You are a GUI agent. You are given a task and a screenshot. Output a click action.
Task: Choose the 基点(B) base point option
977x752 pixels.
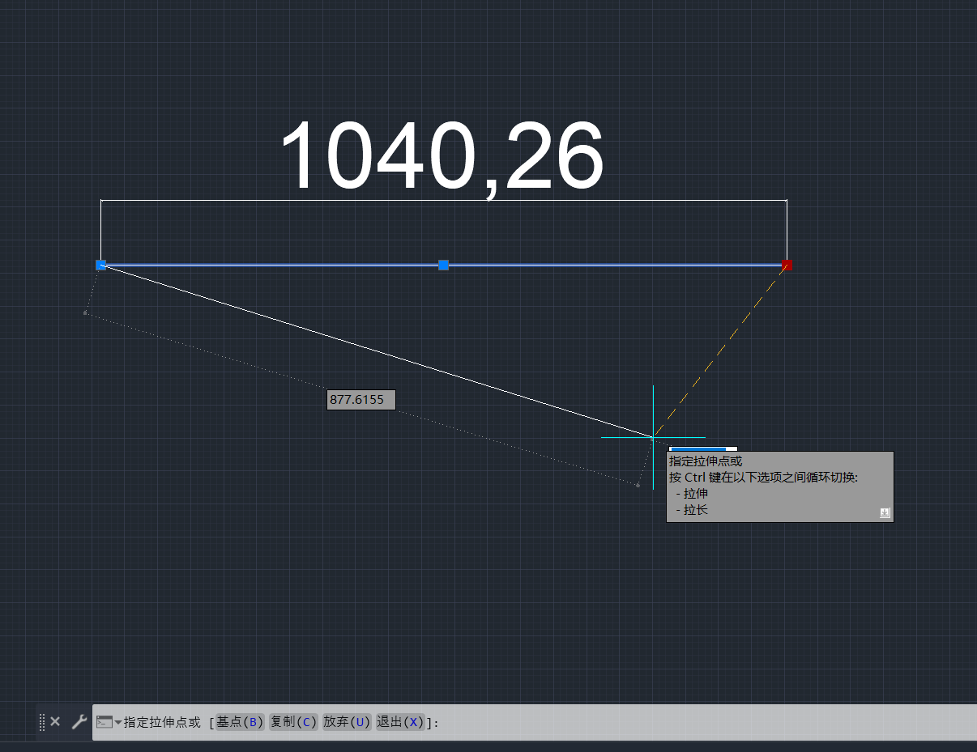tap(240, 722)
